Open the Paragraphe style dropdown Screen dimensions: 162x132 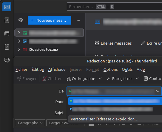[x=30, y=123]
